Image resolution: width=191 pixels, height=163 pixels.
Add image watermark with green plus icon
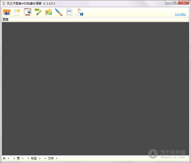[48, 12]
